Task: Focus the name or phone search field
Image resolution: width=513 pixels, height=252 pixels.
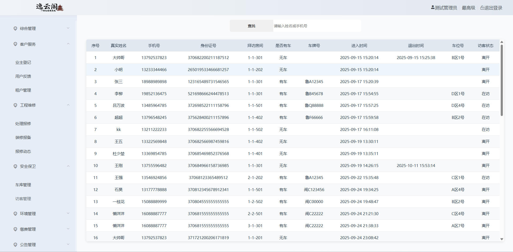Action: coord(317,26)
